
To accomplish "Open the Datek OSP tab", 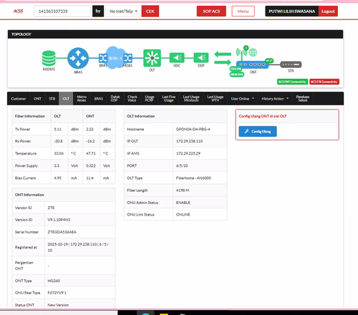I will tap(115, 99).
